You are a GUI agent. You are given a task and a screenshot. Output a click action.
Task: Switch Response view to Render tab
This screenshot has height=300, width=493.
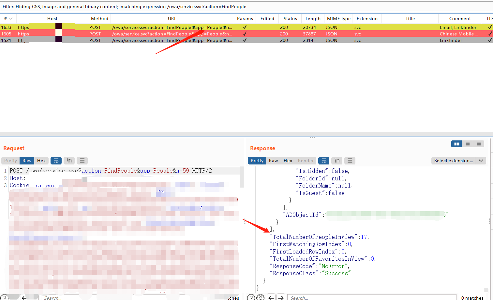click(x=306, y=161)
